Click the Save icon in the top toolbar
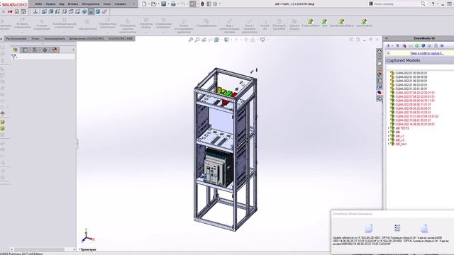The height and width of the screenshot is (255, 454). tap(164, 4)
